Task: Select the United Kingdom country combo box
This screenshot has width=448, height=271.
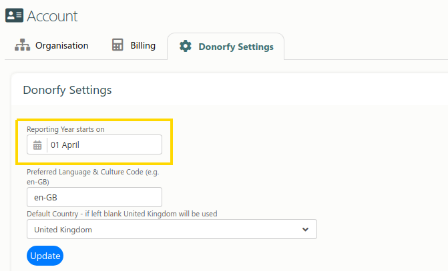Action: click(x=172, y=229)
